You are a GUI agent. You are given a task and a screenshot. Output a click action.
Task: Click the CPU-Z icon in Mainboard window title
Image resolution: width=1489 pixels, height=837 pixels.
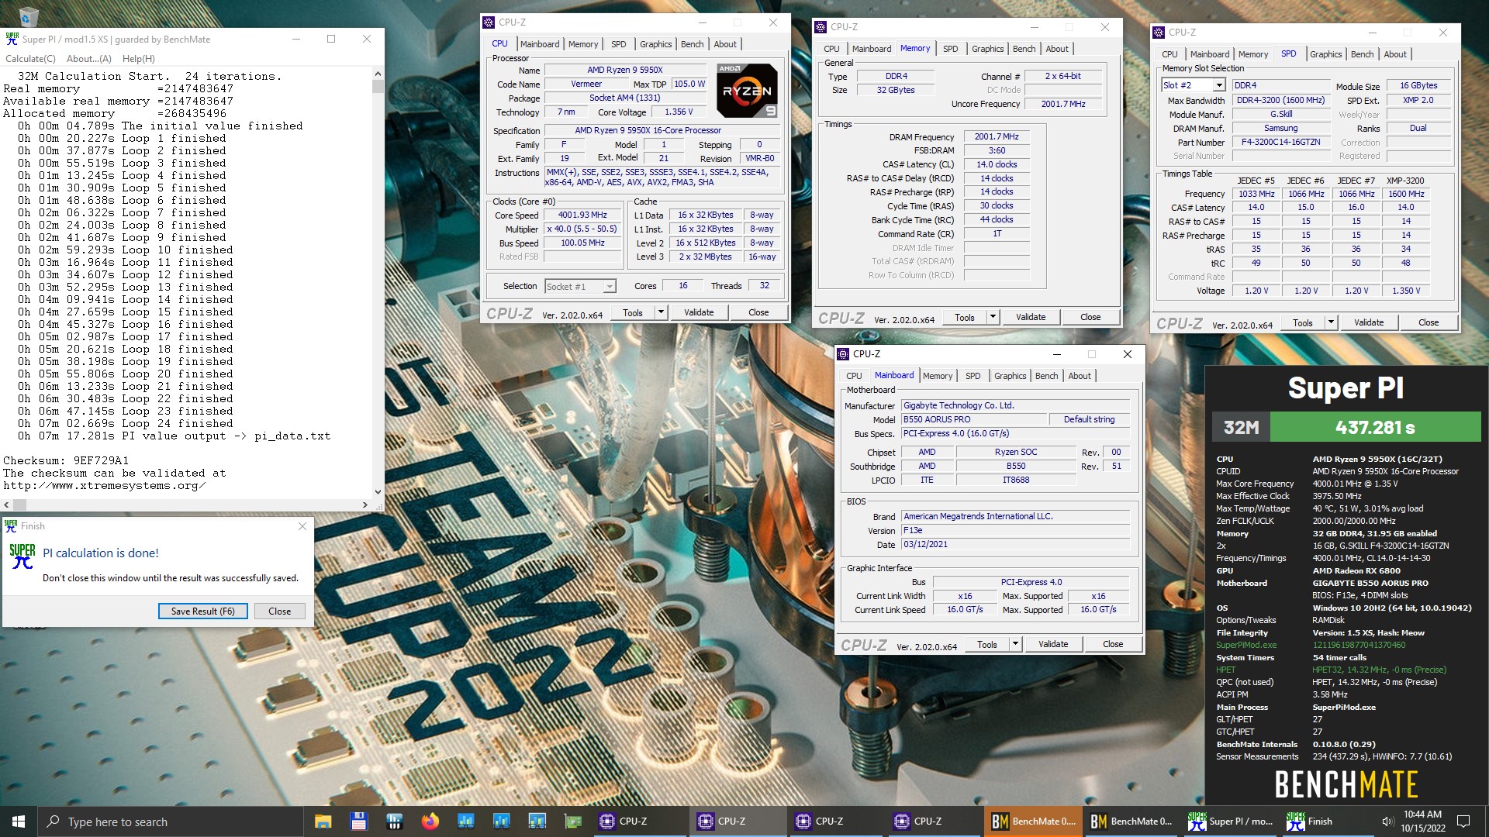pos(844,354)
